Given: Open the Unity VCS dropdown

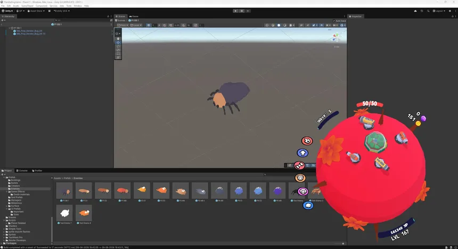Looking at the screenshot, I should (62, 11).
